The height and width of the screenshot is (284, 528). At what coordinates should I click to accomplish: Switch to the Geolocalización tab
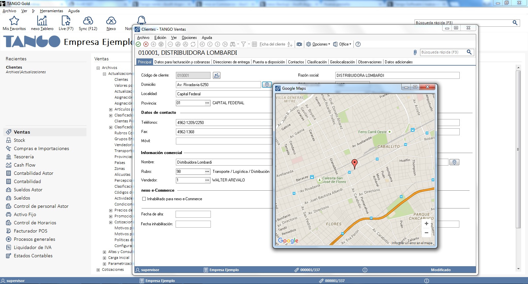click(343, 62)
